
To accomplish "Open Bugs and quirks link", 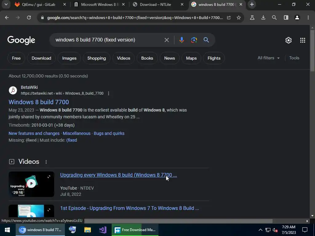I will tap(109, 133).
